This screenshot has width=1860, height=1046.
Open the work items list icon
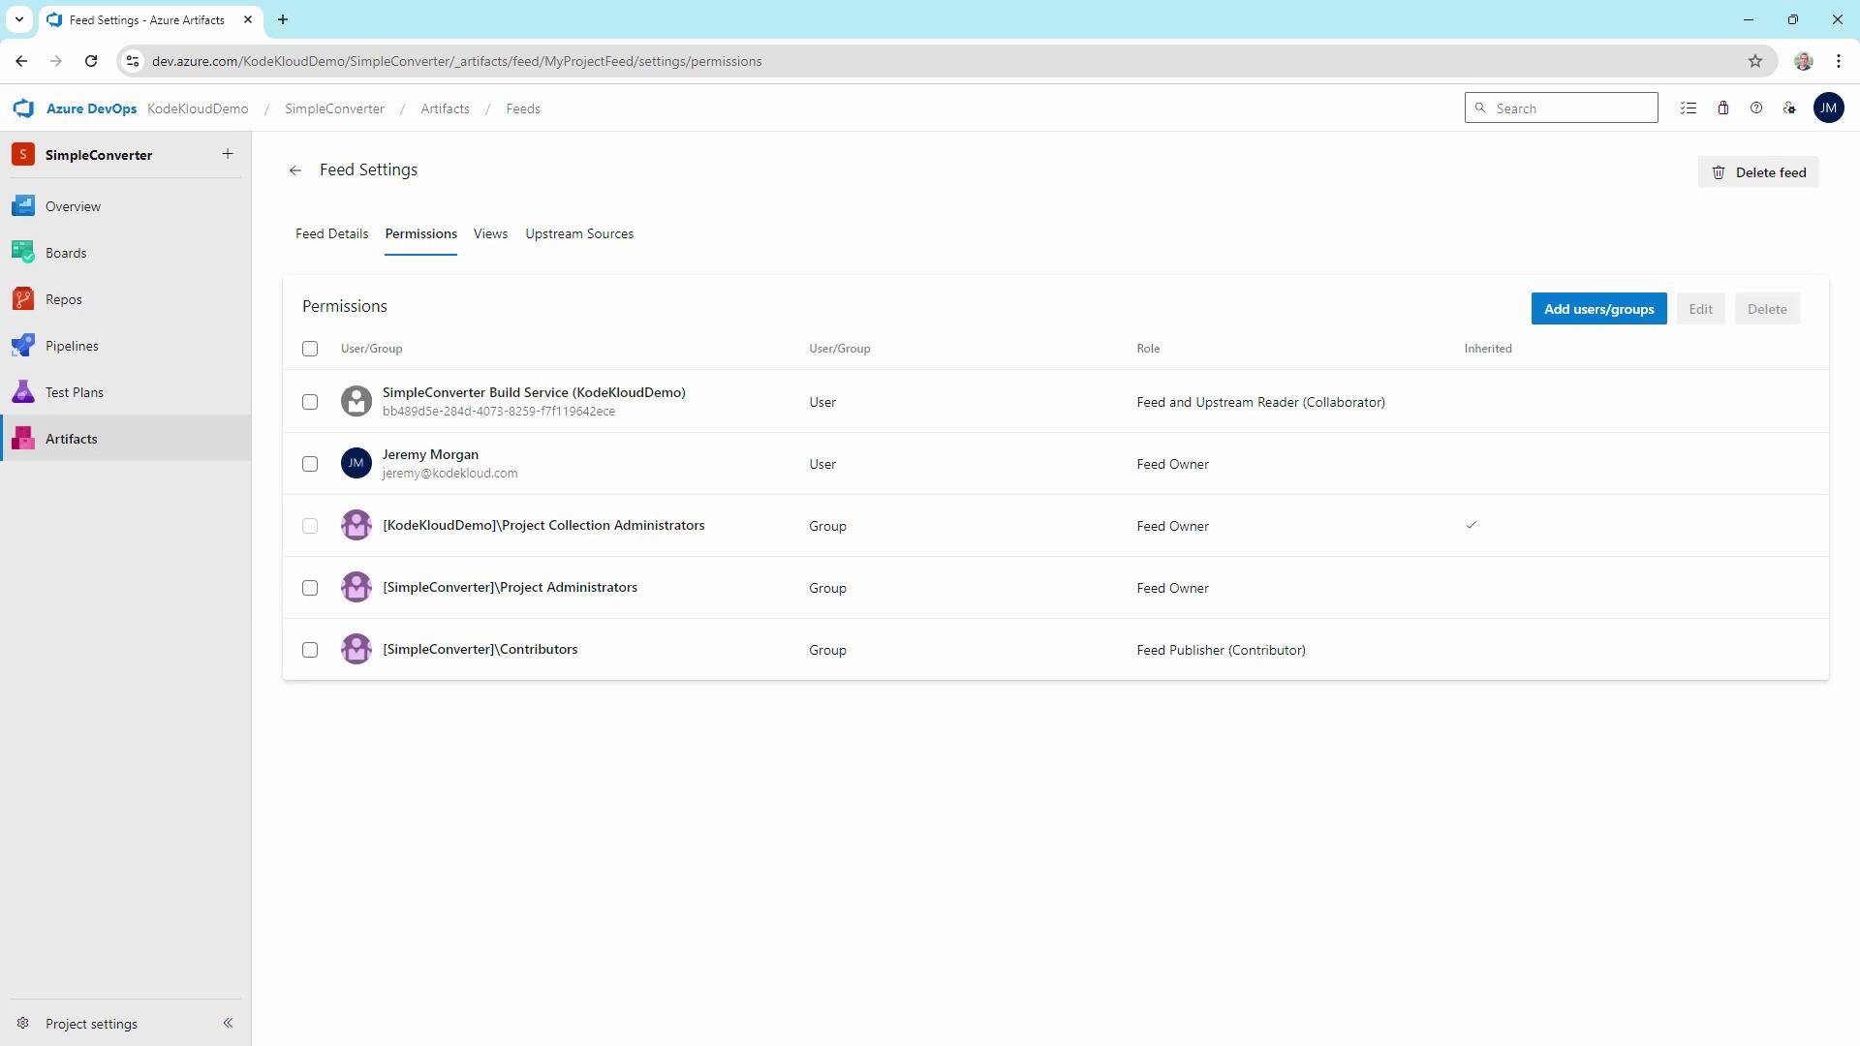tap(1689, 108)
